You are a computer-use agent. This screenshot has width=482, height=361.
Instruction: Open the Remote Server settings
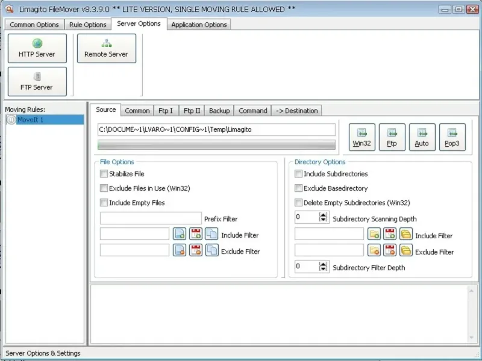(107, 49)
